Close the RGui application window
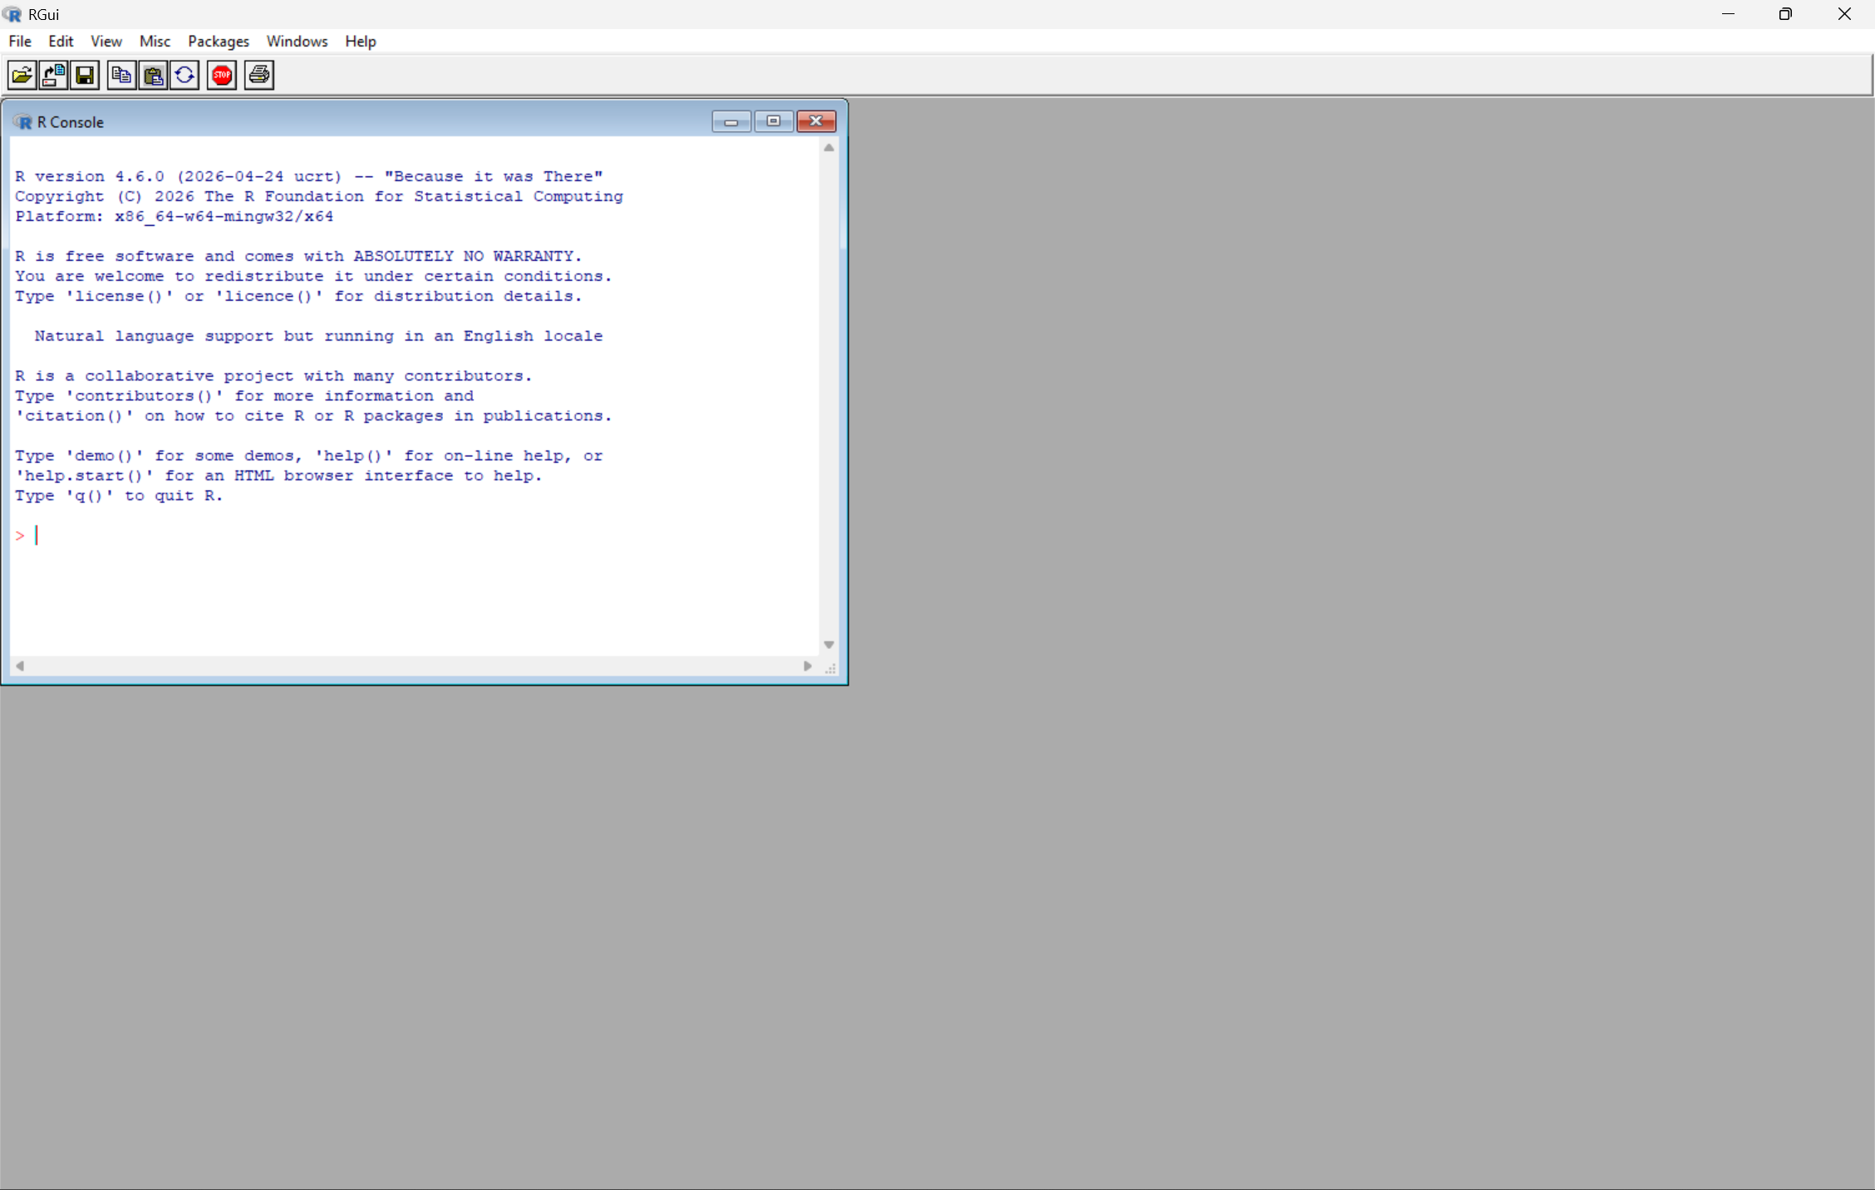 [x=1844, y=14]
